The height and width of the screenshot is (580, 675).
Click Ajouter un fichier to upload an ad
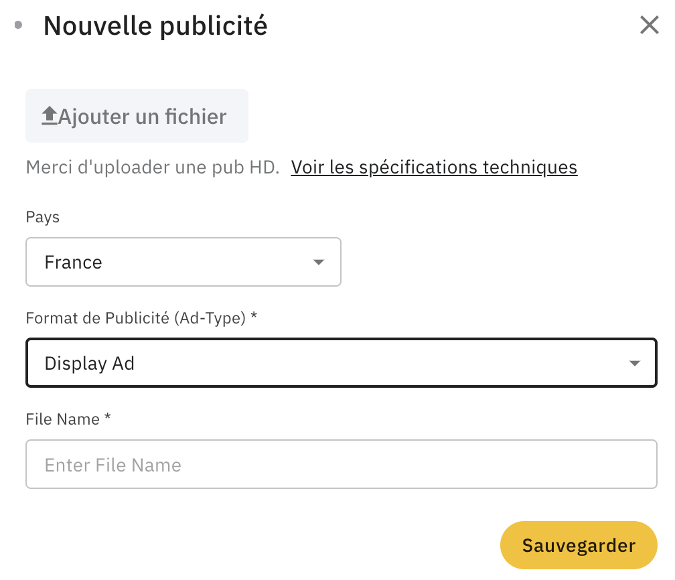[x=137, y=115]
